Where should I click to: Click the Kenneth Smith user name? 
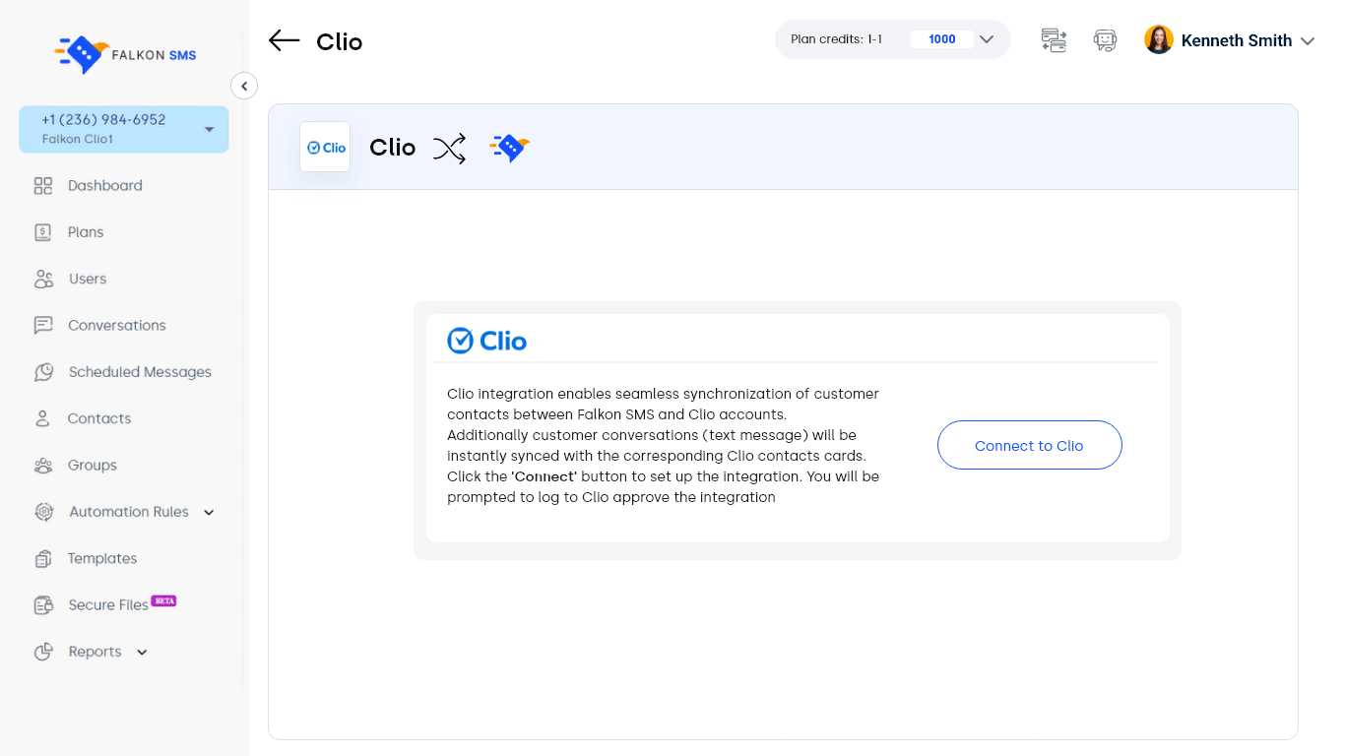coord(1237,40)
